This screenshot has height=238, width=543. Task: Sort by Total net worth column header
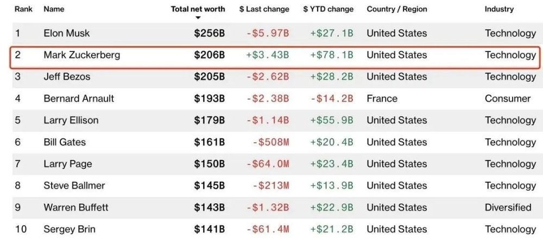click(x=198, y=9)
